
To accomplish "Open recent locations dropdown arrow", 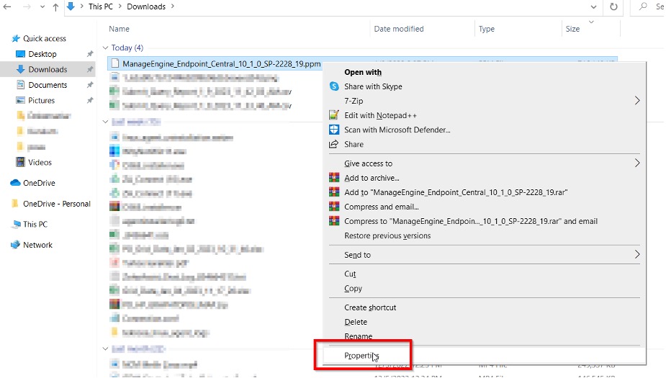I will 42,7.
